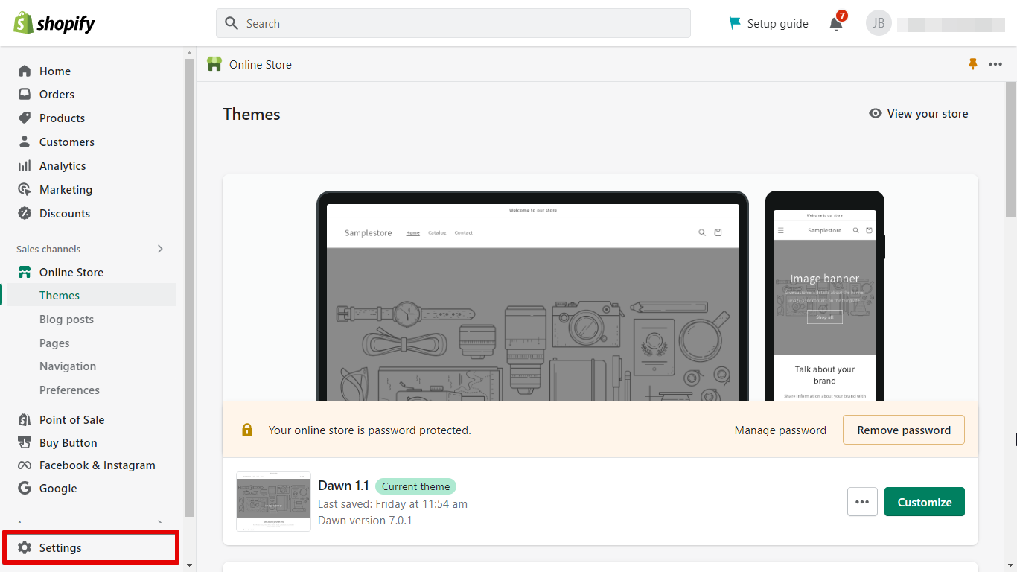Open the Products label in sidebar
The width and height of the screenshot is (1017, 572).
[x=62, y=118]
